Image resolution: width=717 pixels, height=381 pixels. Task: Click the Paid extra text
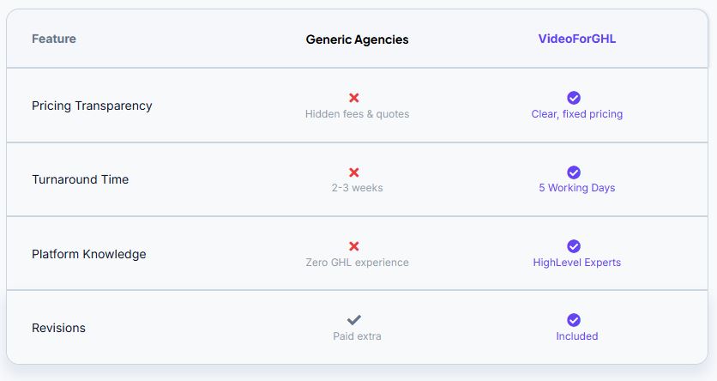(357, 336)
